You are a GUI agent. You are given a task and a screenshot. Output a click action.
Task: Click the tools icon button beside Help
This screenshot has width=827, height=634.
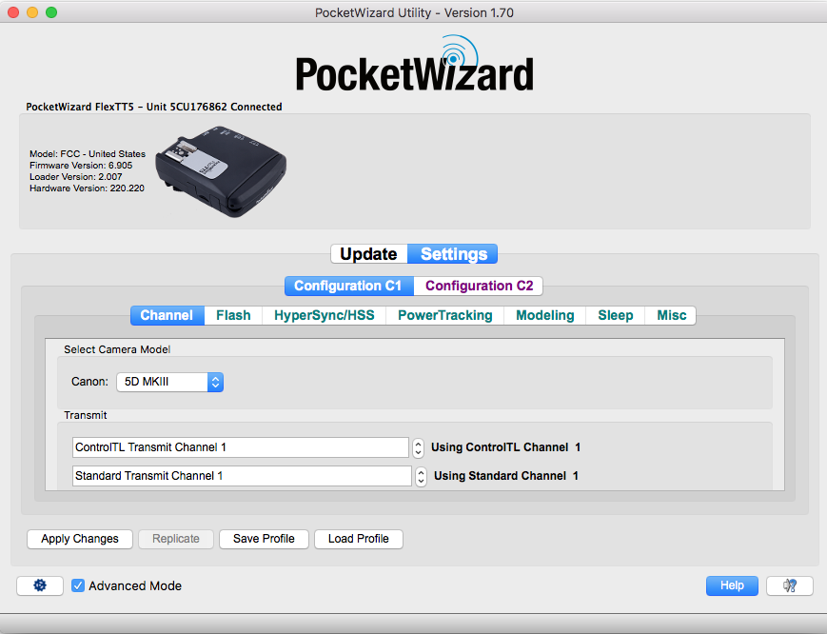click(790, 585)
